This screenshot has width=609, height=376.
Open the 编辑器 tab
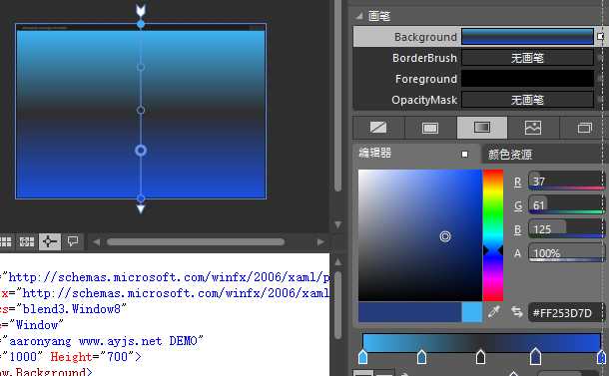pos(374,153)
